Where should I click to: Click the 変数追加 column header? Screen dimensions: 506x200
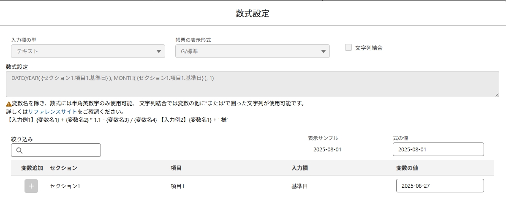[x=32, y=168]
